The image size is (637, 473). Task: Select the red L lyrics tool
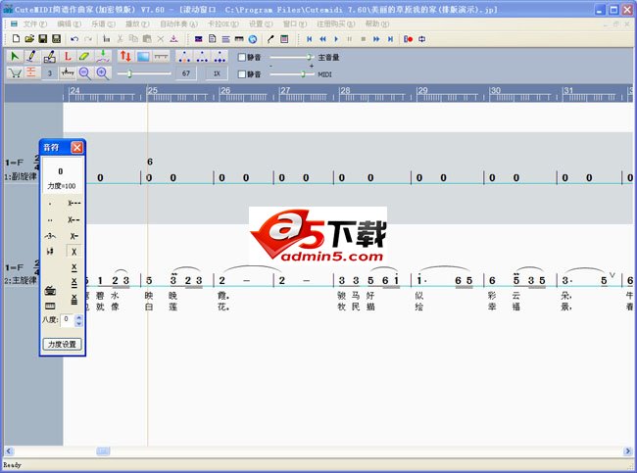tap(68, 57)
